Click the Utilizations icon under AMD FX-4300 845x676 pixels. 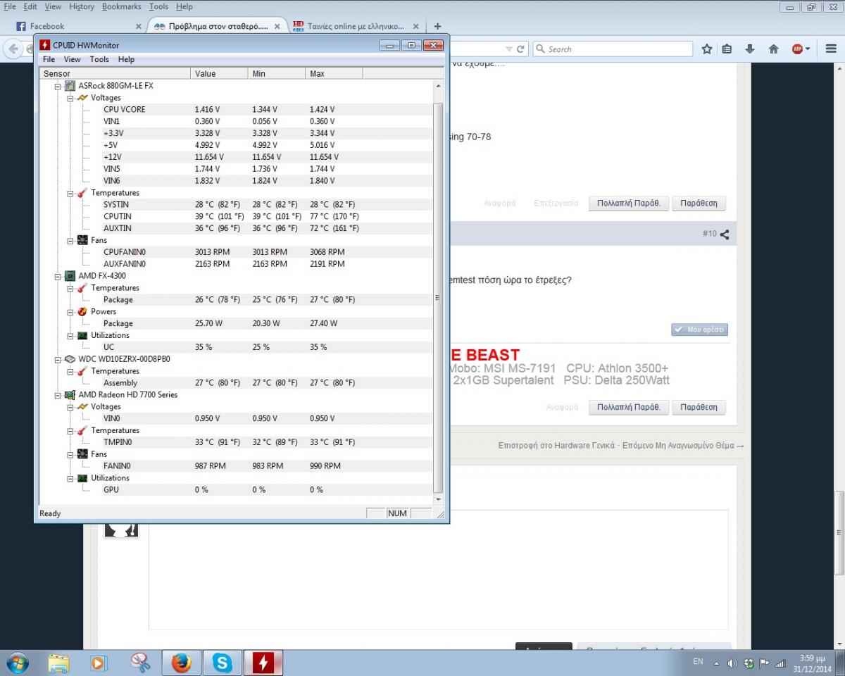click(82, 336)
